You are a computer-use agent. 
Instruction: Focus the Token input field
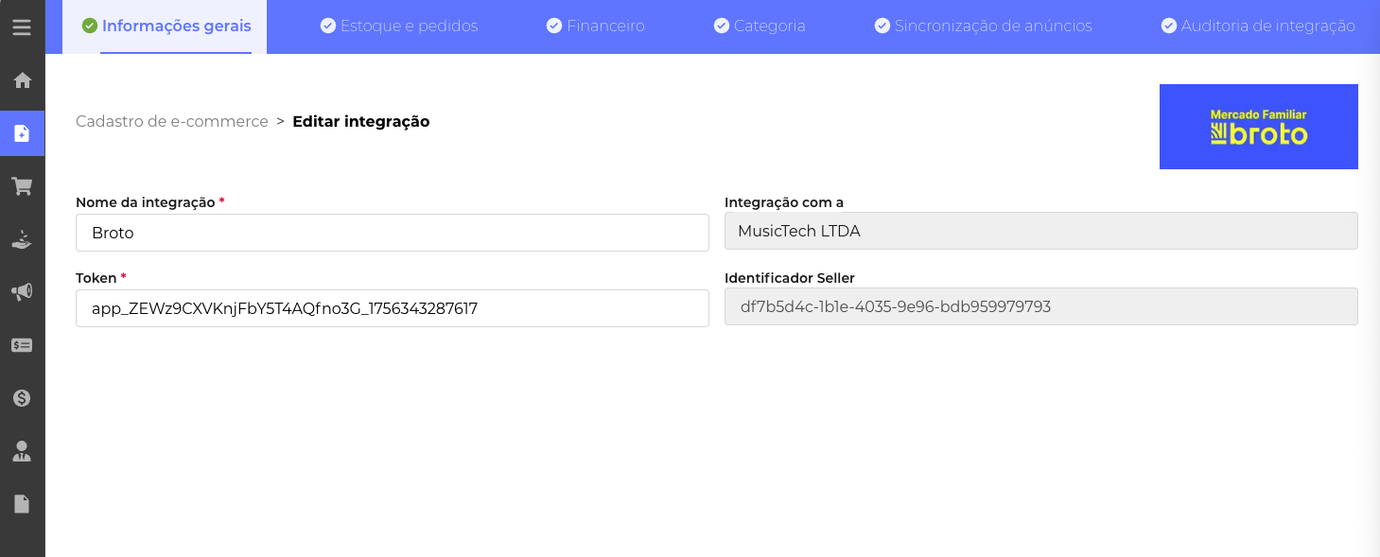[392, 308]
